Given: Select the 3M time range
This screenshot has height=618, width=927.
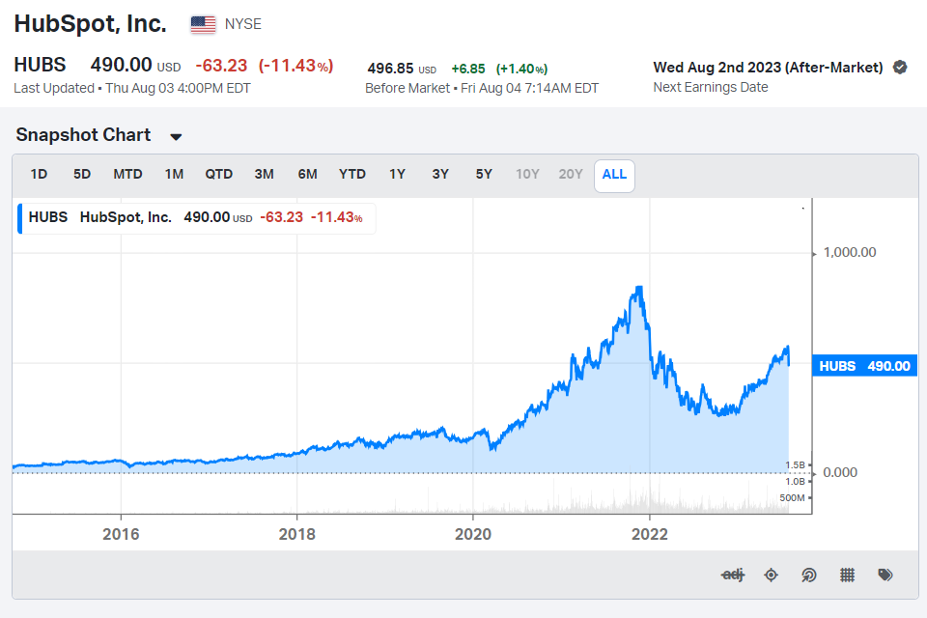Looking at the screenshot, I should 264,175.
